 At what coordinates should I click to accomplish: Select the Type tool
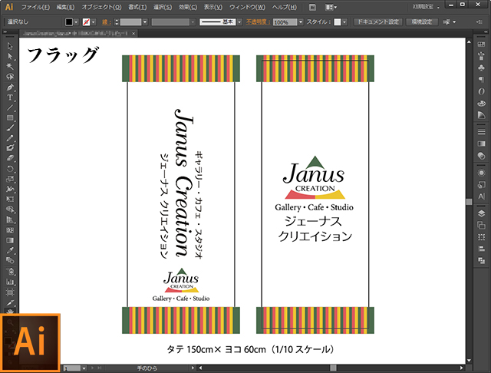(x=10, y=97)
